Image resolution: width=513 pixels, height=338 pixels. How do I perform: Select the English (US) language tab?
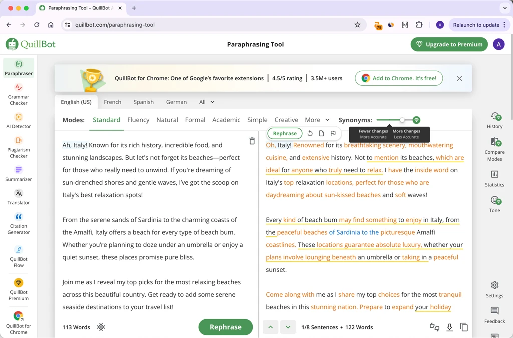[x=76, y=102]
